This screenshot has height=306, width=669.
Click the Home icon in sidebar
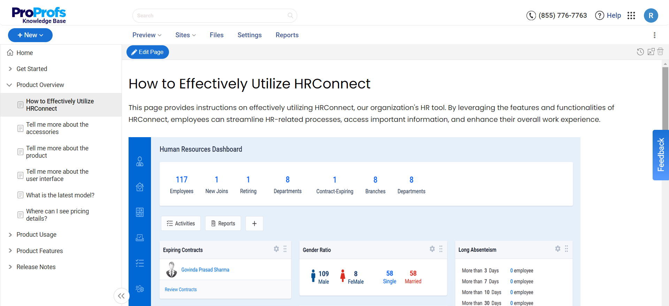(x=10, y=53)
